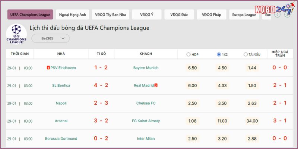Click Real Madrid red card icon
The image size is (298, 149).
point(156,85)
